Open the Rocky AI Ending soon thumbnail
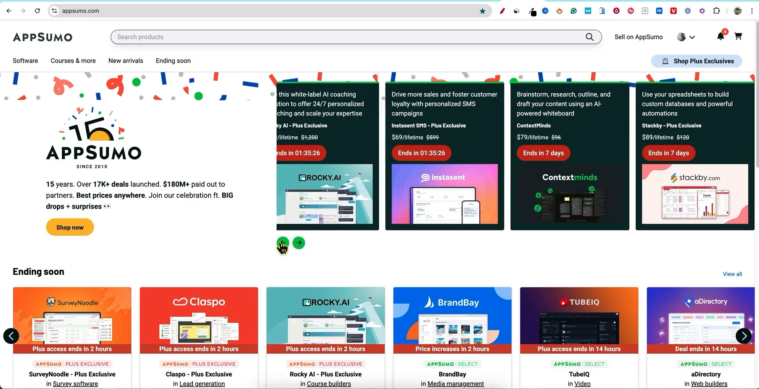Screen dimensions: 759x389 click(x=326, y=320)
